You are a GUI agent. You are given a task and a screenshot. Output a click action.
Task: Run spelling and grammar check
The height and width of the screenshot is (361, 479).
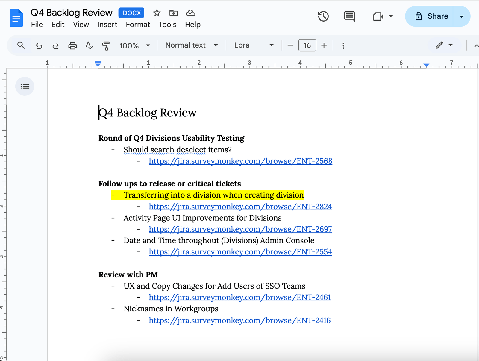pos(89,45)
